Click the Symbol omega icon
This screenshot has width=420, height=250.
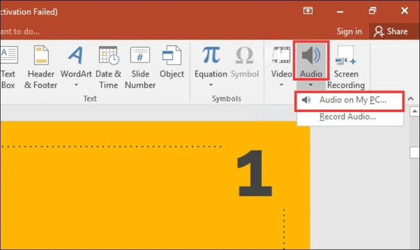[x=245, y=55]
